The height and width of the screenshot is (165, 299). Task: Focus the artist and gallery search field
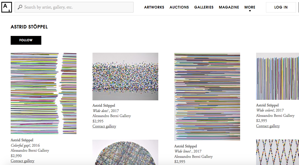[x=74, y=7]
